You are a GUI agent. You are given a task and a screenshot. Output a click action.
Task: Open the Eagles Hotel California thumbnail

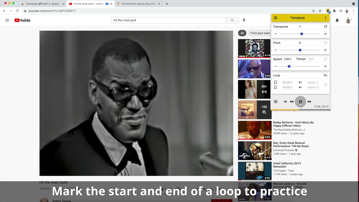255,171
